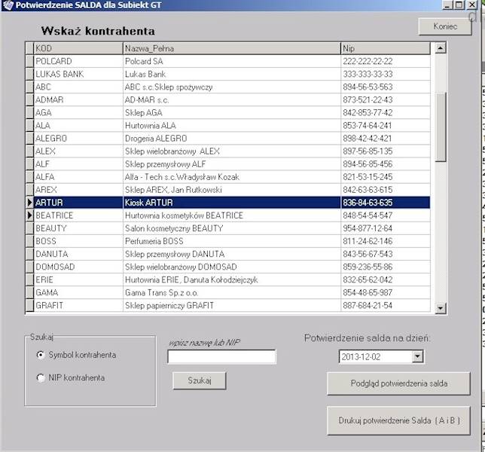The image size is (485, 452).
Task: Click Sklep wielobranżowy ALEX name cell
Action: click(232, 151)
